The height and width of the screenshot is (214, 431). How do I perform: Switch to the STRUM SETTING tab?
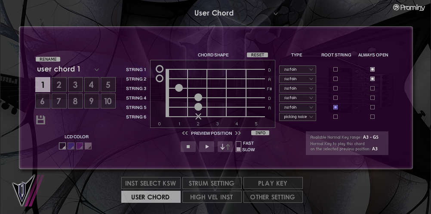point(212,183)
